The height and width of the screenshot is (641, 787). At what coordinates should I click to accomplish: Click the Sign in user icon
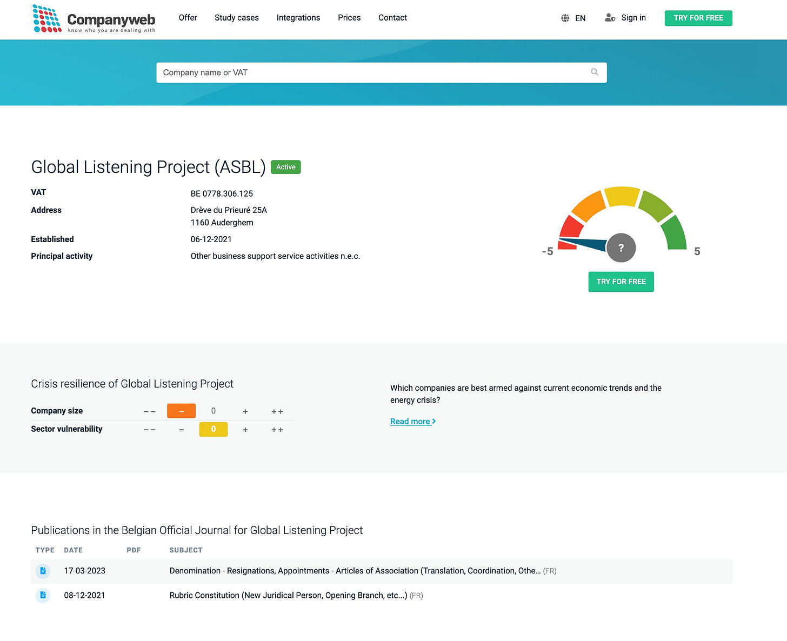(610, 18)
